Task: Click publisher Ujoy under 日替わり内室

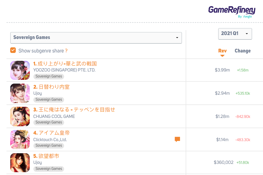Action: (x=38, y=93)
